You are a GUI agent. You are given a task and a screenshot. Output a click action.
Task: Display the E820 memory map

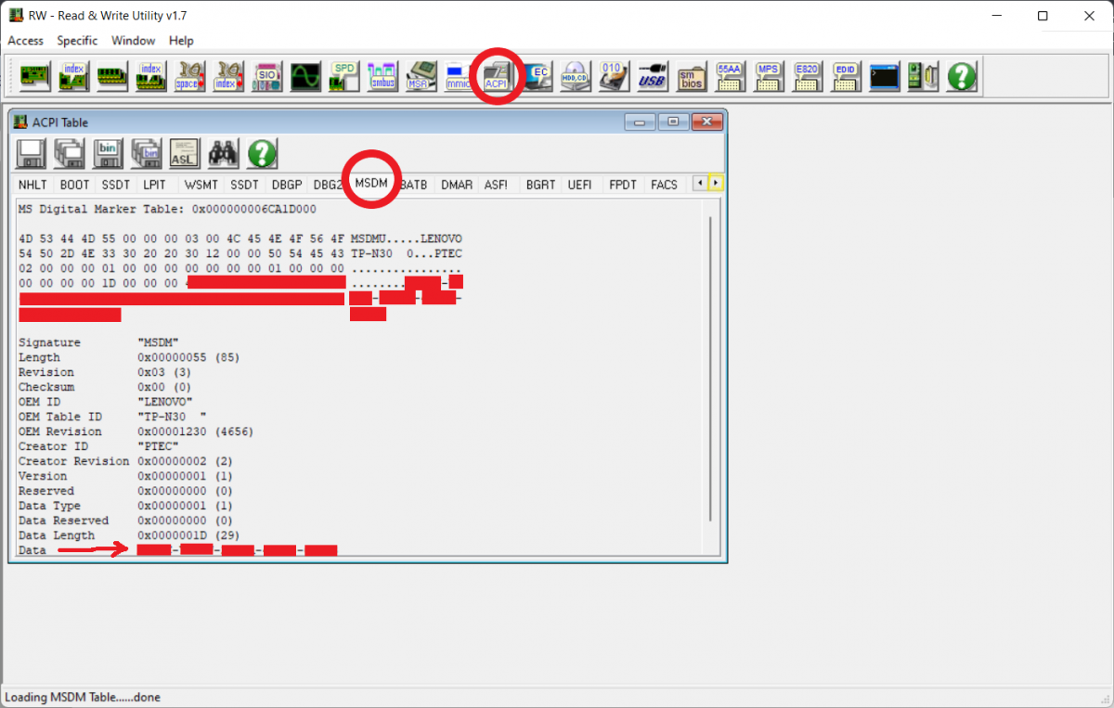[807, 76]
